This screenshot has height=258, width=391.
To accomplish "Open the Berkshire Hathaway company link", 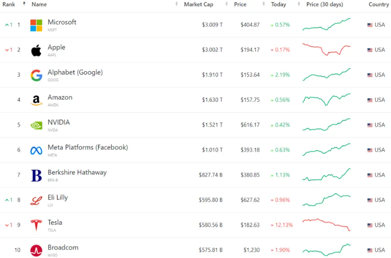I will click(x=77, y=172).
